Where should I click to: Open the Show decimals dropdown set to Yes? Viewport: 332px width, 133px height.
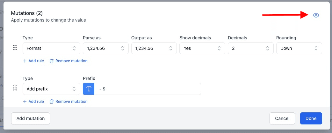(x=202, y=48)
